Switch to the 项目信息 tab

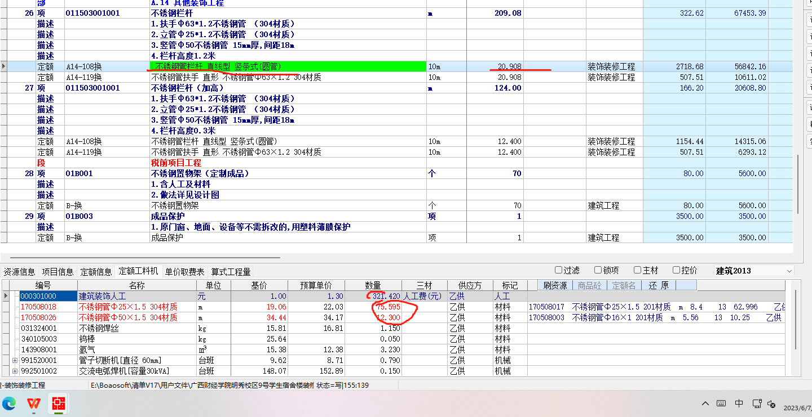click(x=58, y=272)
